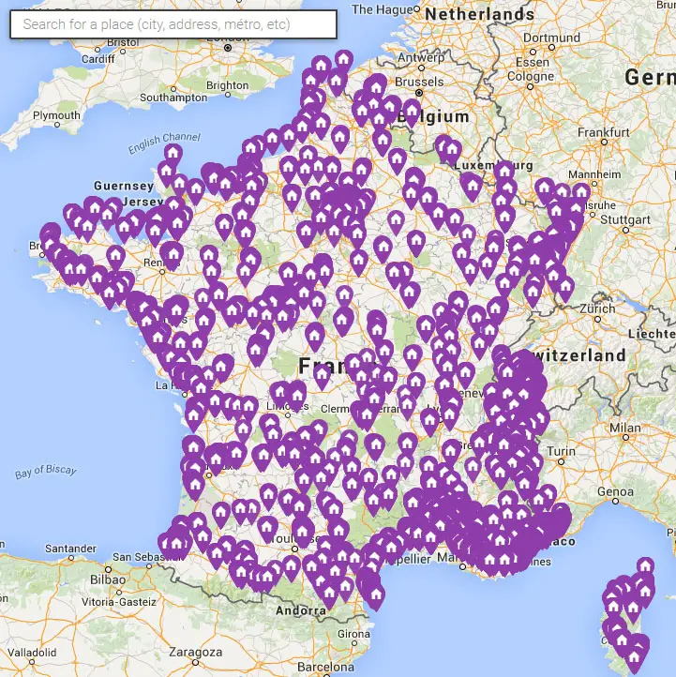Select the house pin just north of Andorra
Image resolution: width=676 pixels, height=677 pixels.
point(329,595)
